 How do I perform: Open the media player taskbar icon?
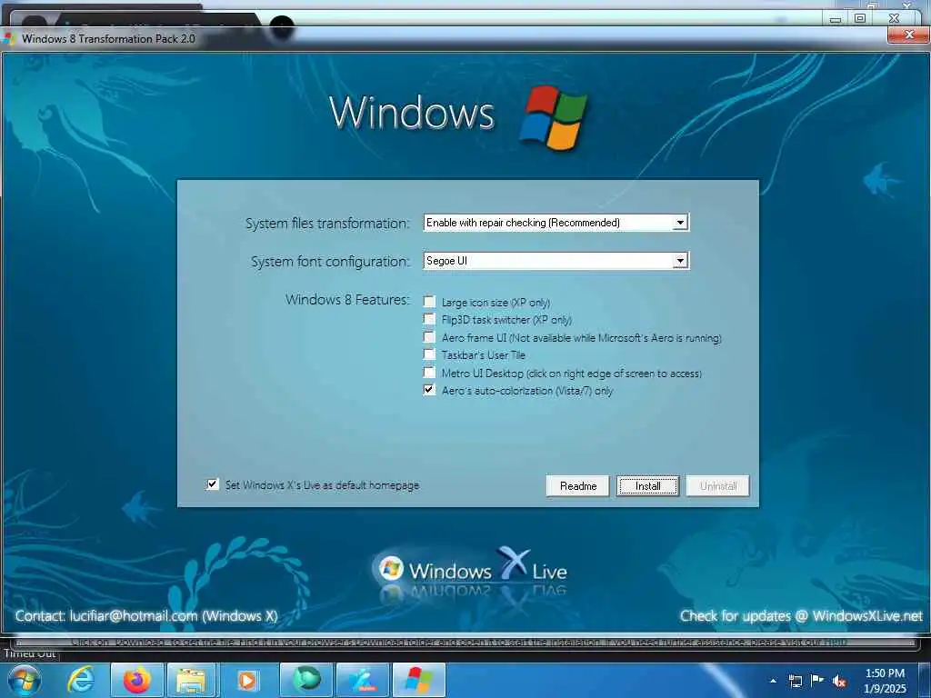[x=247, y=681]
